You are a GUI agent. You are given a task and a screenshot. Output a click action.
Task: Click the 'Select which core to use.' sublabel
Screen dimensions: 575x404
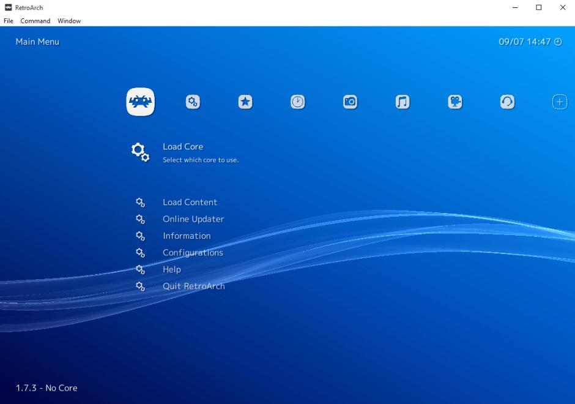click(x=201, y=160)
